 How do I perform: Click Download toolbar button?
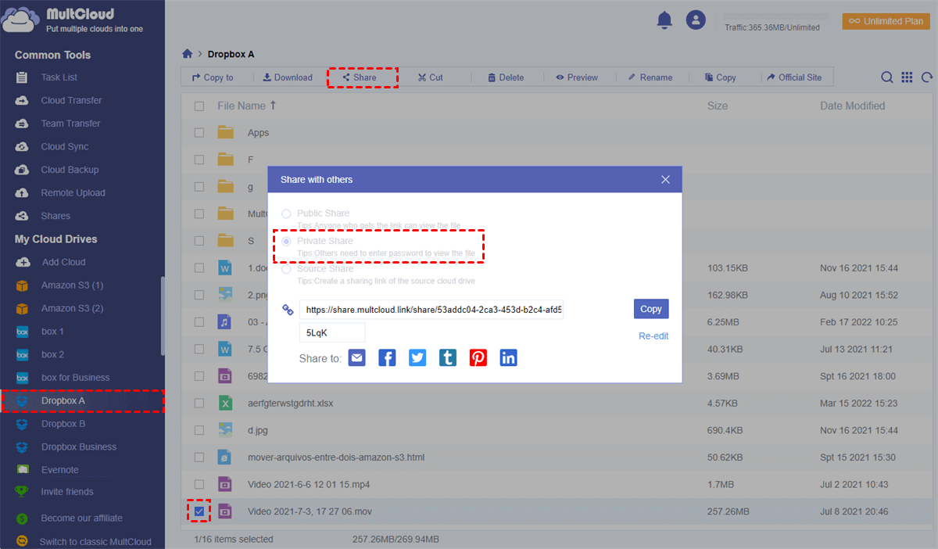(288, 77)
